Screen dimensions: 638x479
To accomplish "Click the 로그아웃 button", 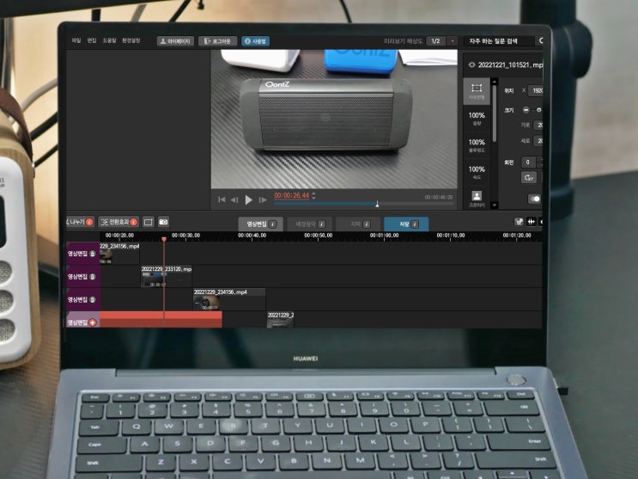I will pos(218,41).
